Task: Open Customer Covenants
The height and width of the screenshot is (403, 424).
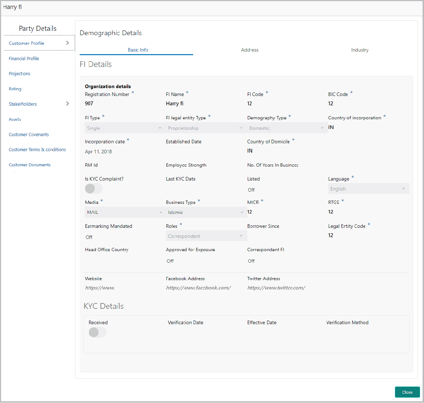Action: [29, 134]
